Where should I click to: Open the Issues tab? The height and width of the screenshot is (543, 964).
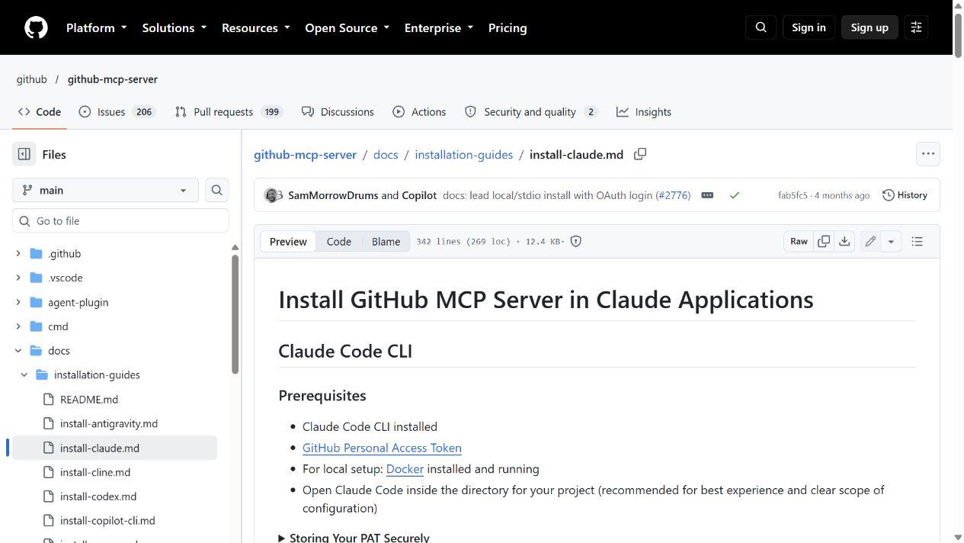pos(117,111)
